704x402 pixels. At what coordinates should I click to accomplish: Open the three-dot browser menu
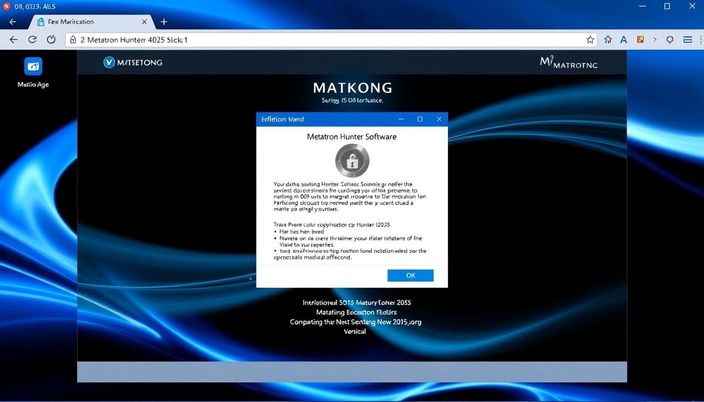point(701,39)
